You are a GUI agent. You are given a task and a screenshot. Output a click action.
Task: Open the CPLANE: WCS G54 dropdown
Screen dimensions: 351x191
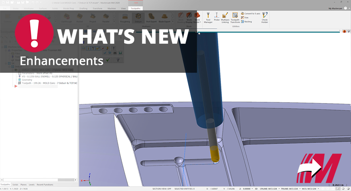pos(279,189)
